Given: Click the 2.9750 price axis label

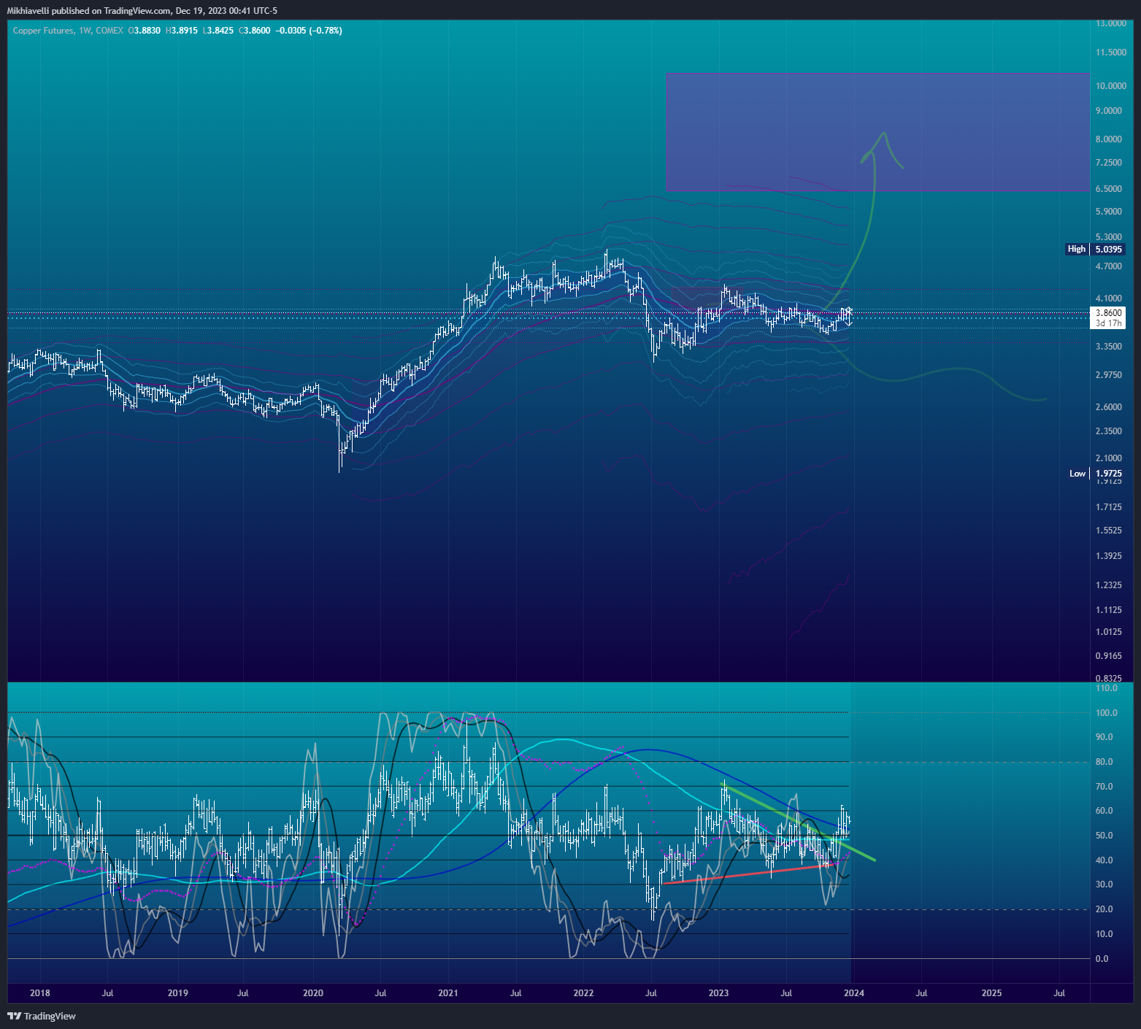Looking at the screenshot, I should [x=1109, y=375].
